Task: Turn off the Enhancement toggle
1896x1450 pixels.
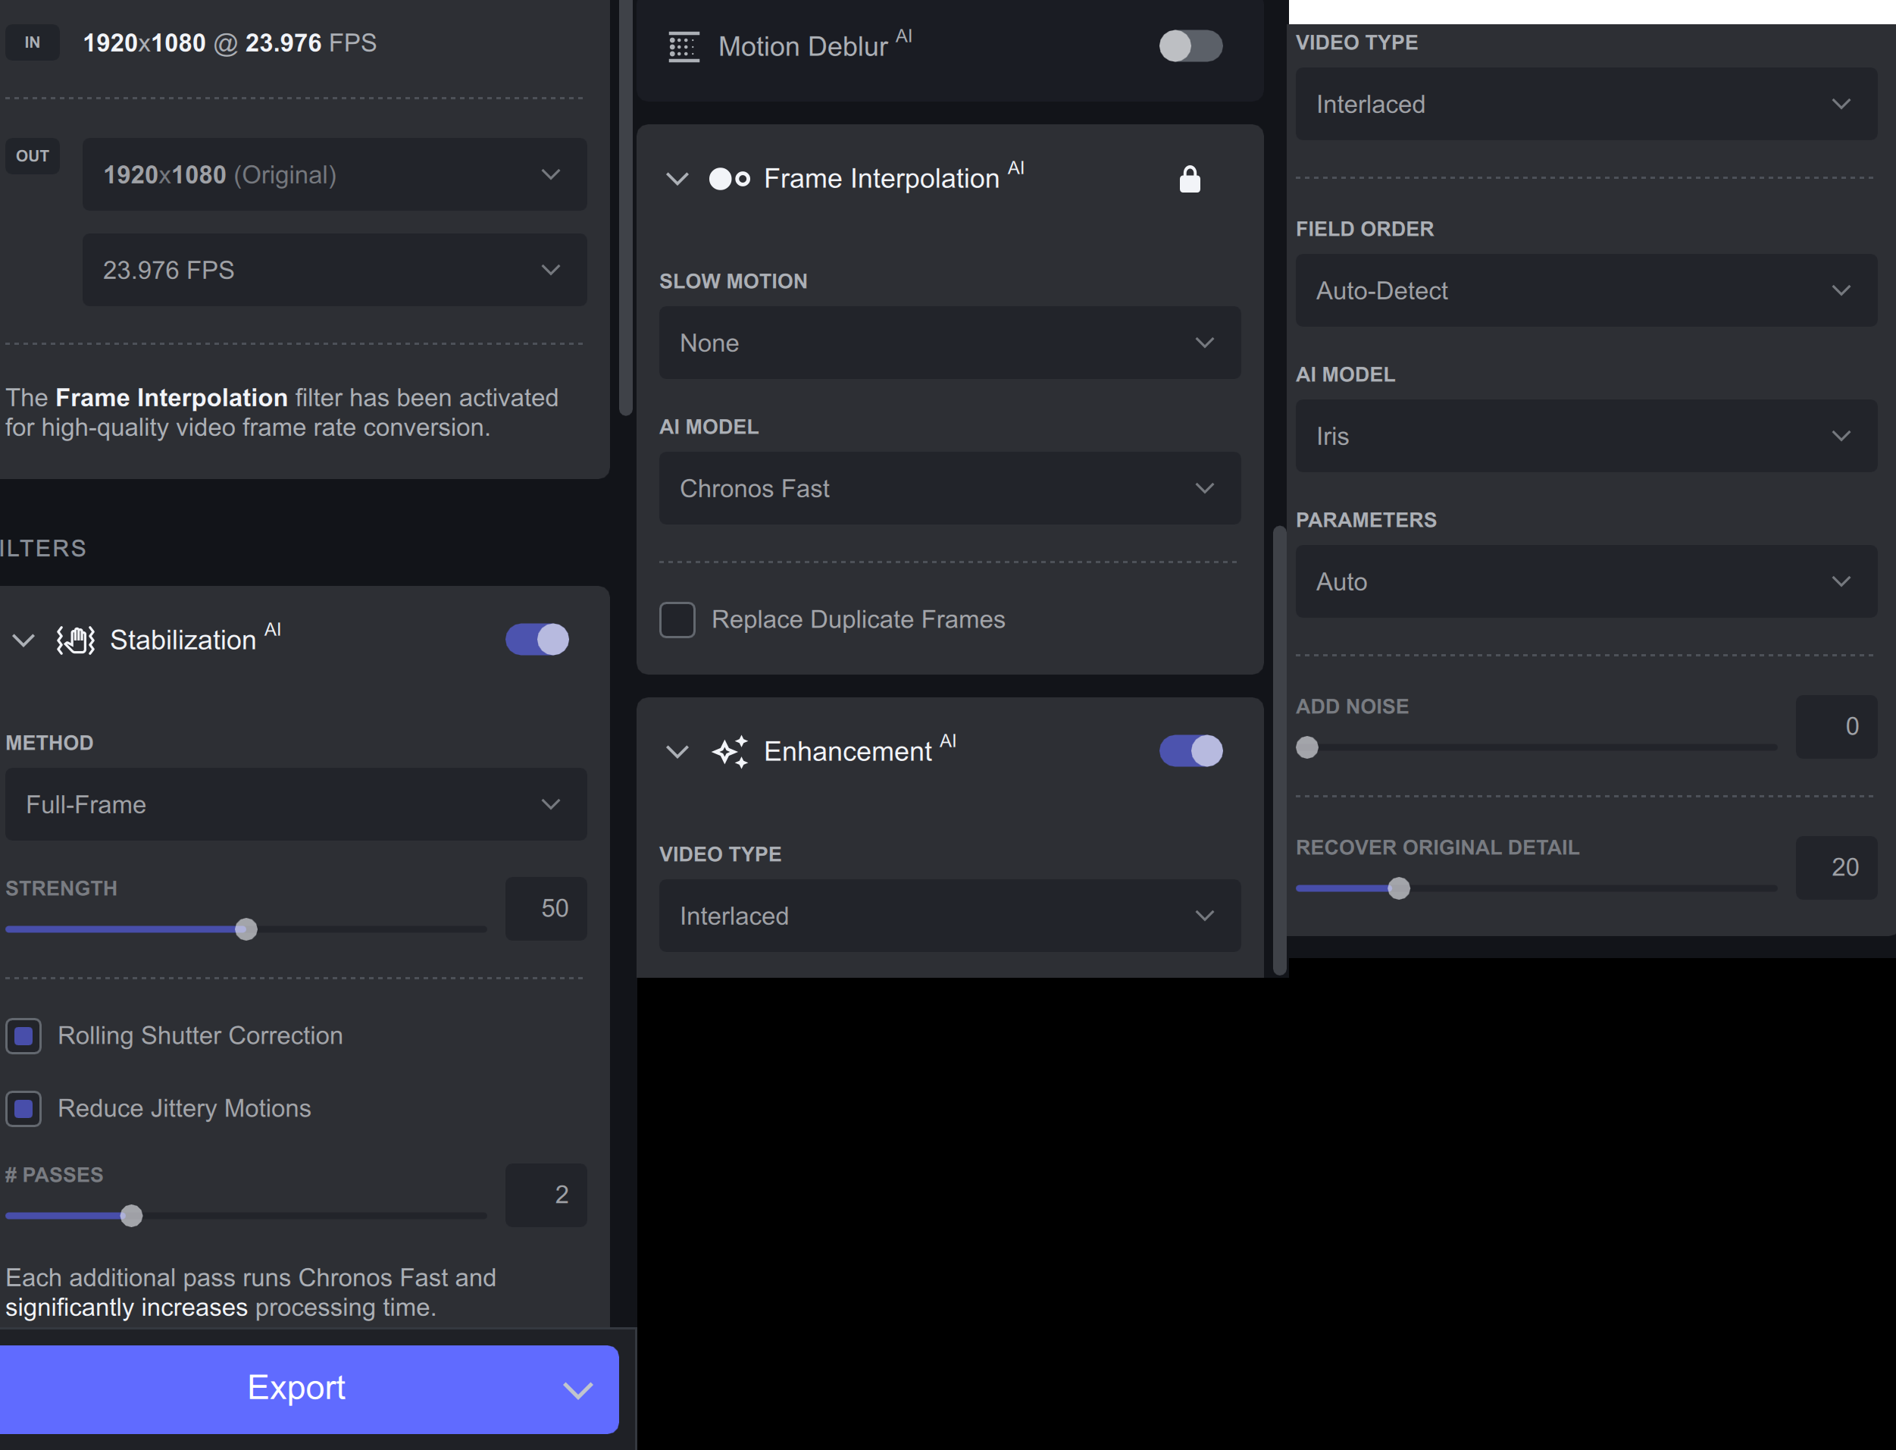Action: pos(1190,751)
